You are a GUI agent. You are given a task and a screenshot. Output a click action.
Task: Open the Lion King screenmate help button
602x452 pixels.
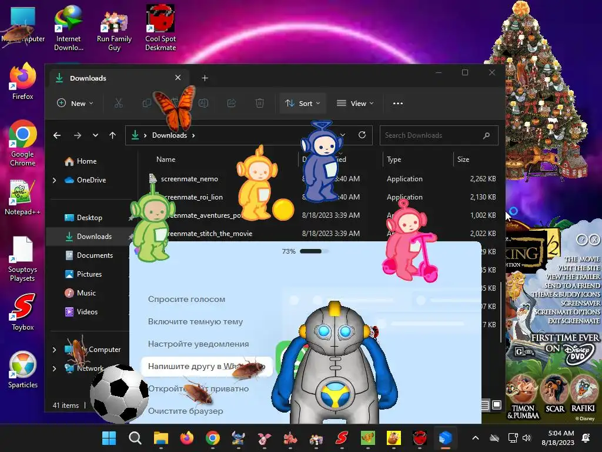(581, 240)
